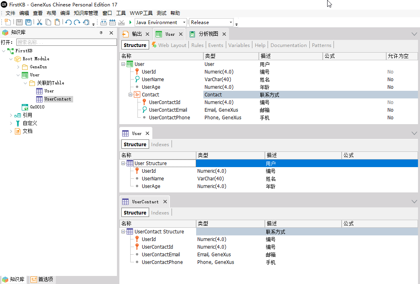
Task: Click the Build All toolbar icon
Action: pos(104,22)
